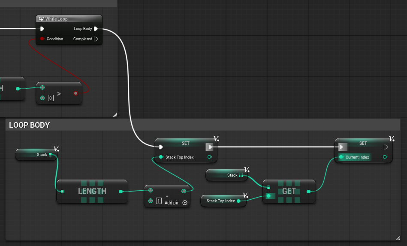Click the Current Index input pin on SET
This screenshot has width=407, height=246.
tap(341, 157)
